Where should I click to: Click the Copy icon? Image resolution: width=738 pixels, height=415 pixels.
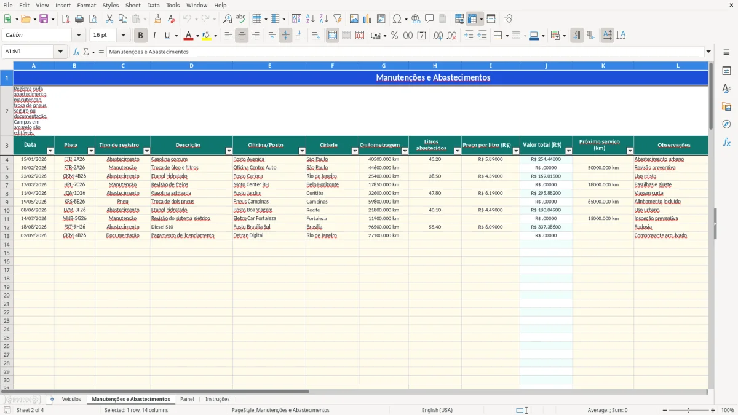pos(123,19)
